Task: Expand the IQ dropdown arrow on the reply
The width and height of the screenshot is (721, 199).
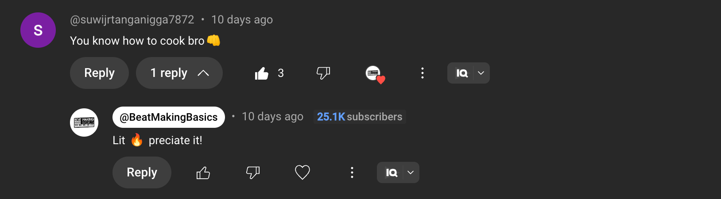Action: pyautogui.click(x=411, y=172)
